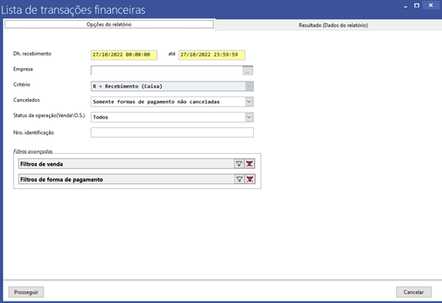Maximize the Lista de transações window

[x=417, y=5]
